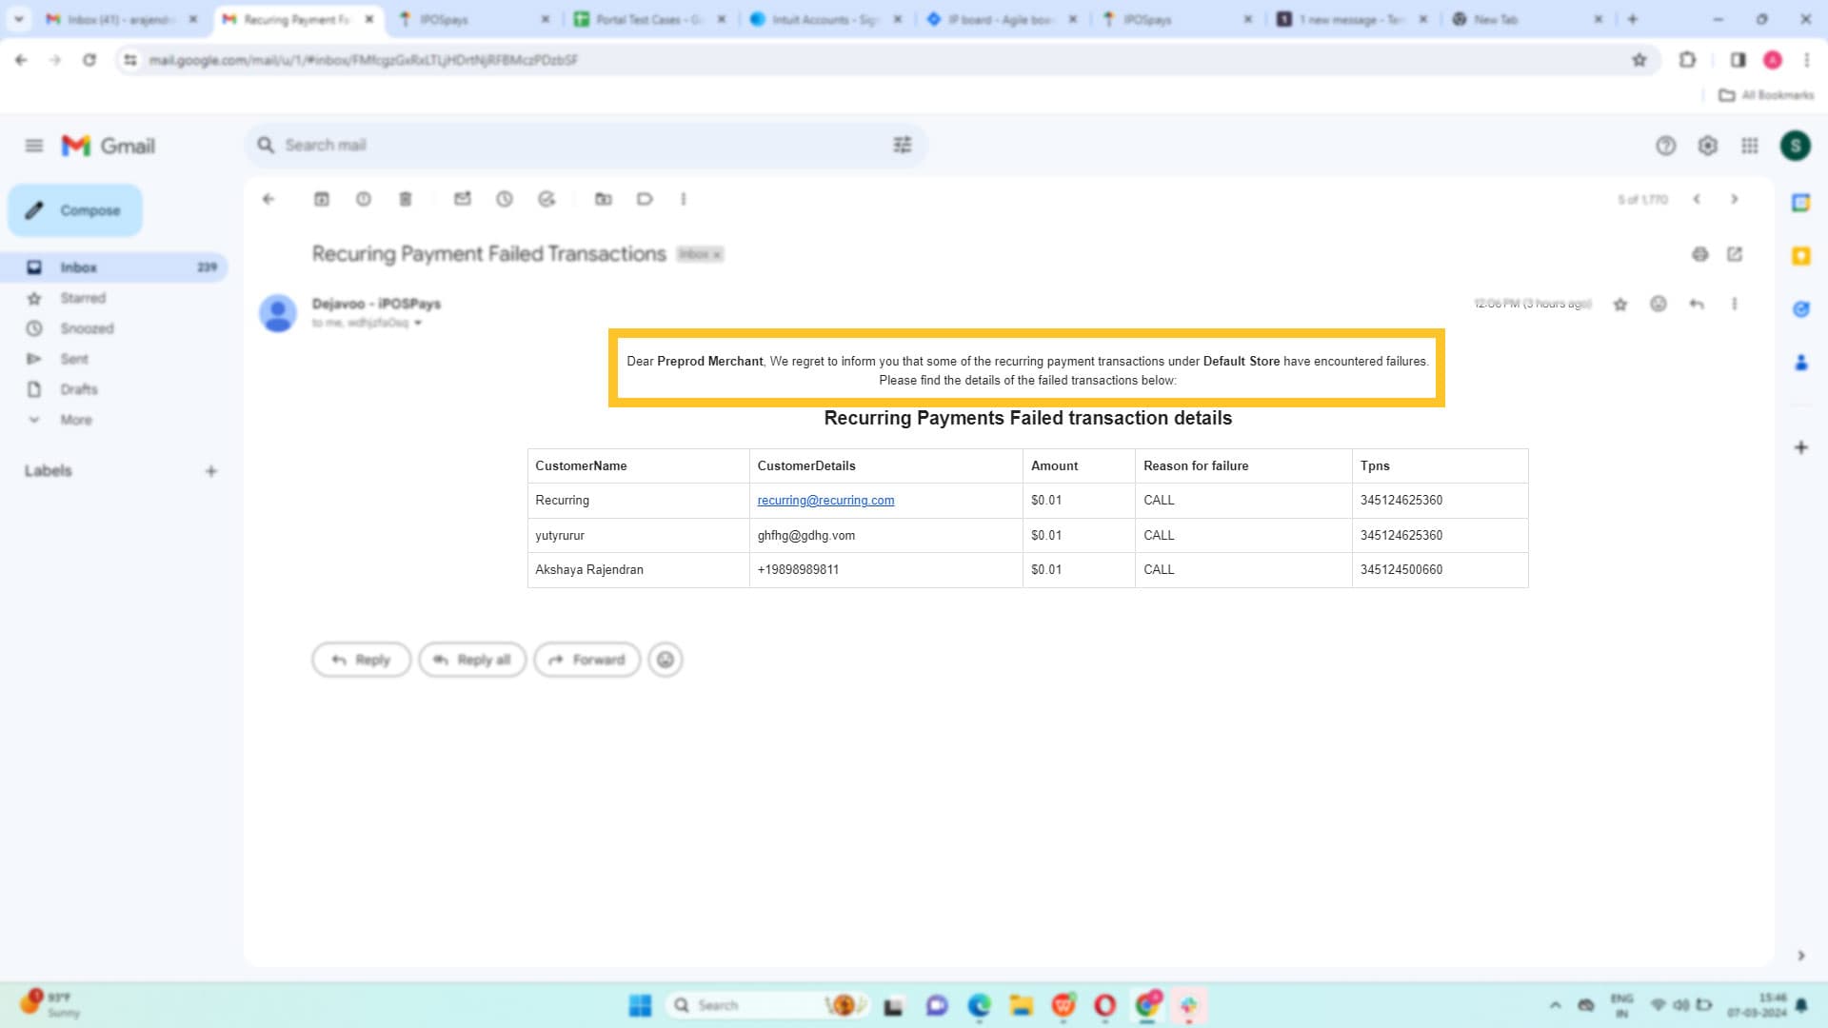The image size is (1828, 1028).
Task: Open the Sent folder
Action: pos(74,359)
